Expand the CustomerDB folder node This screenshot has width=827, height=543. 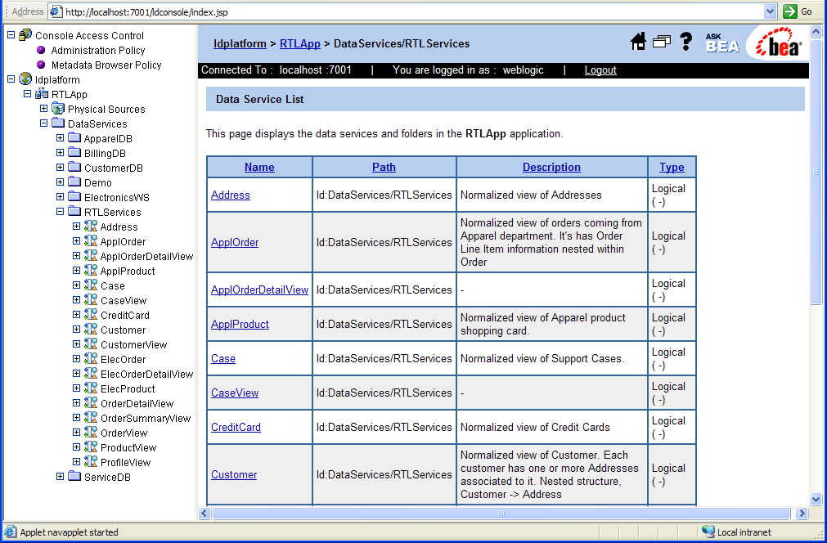coord(61,167)
